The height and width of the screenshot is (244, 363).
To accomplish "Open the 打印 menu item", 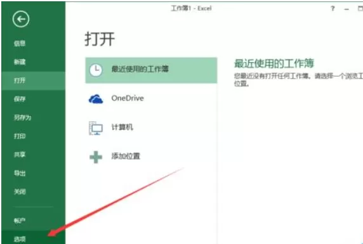I will [20, 136].
